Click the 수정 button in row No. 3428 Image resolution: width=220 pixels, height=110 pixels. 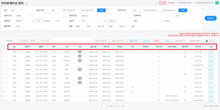point(211,87)
